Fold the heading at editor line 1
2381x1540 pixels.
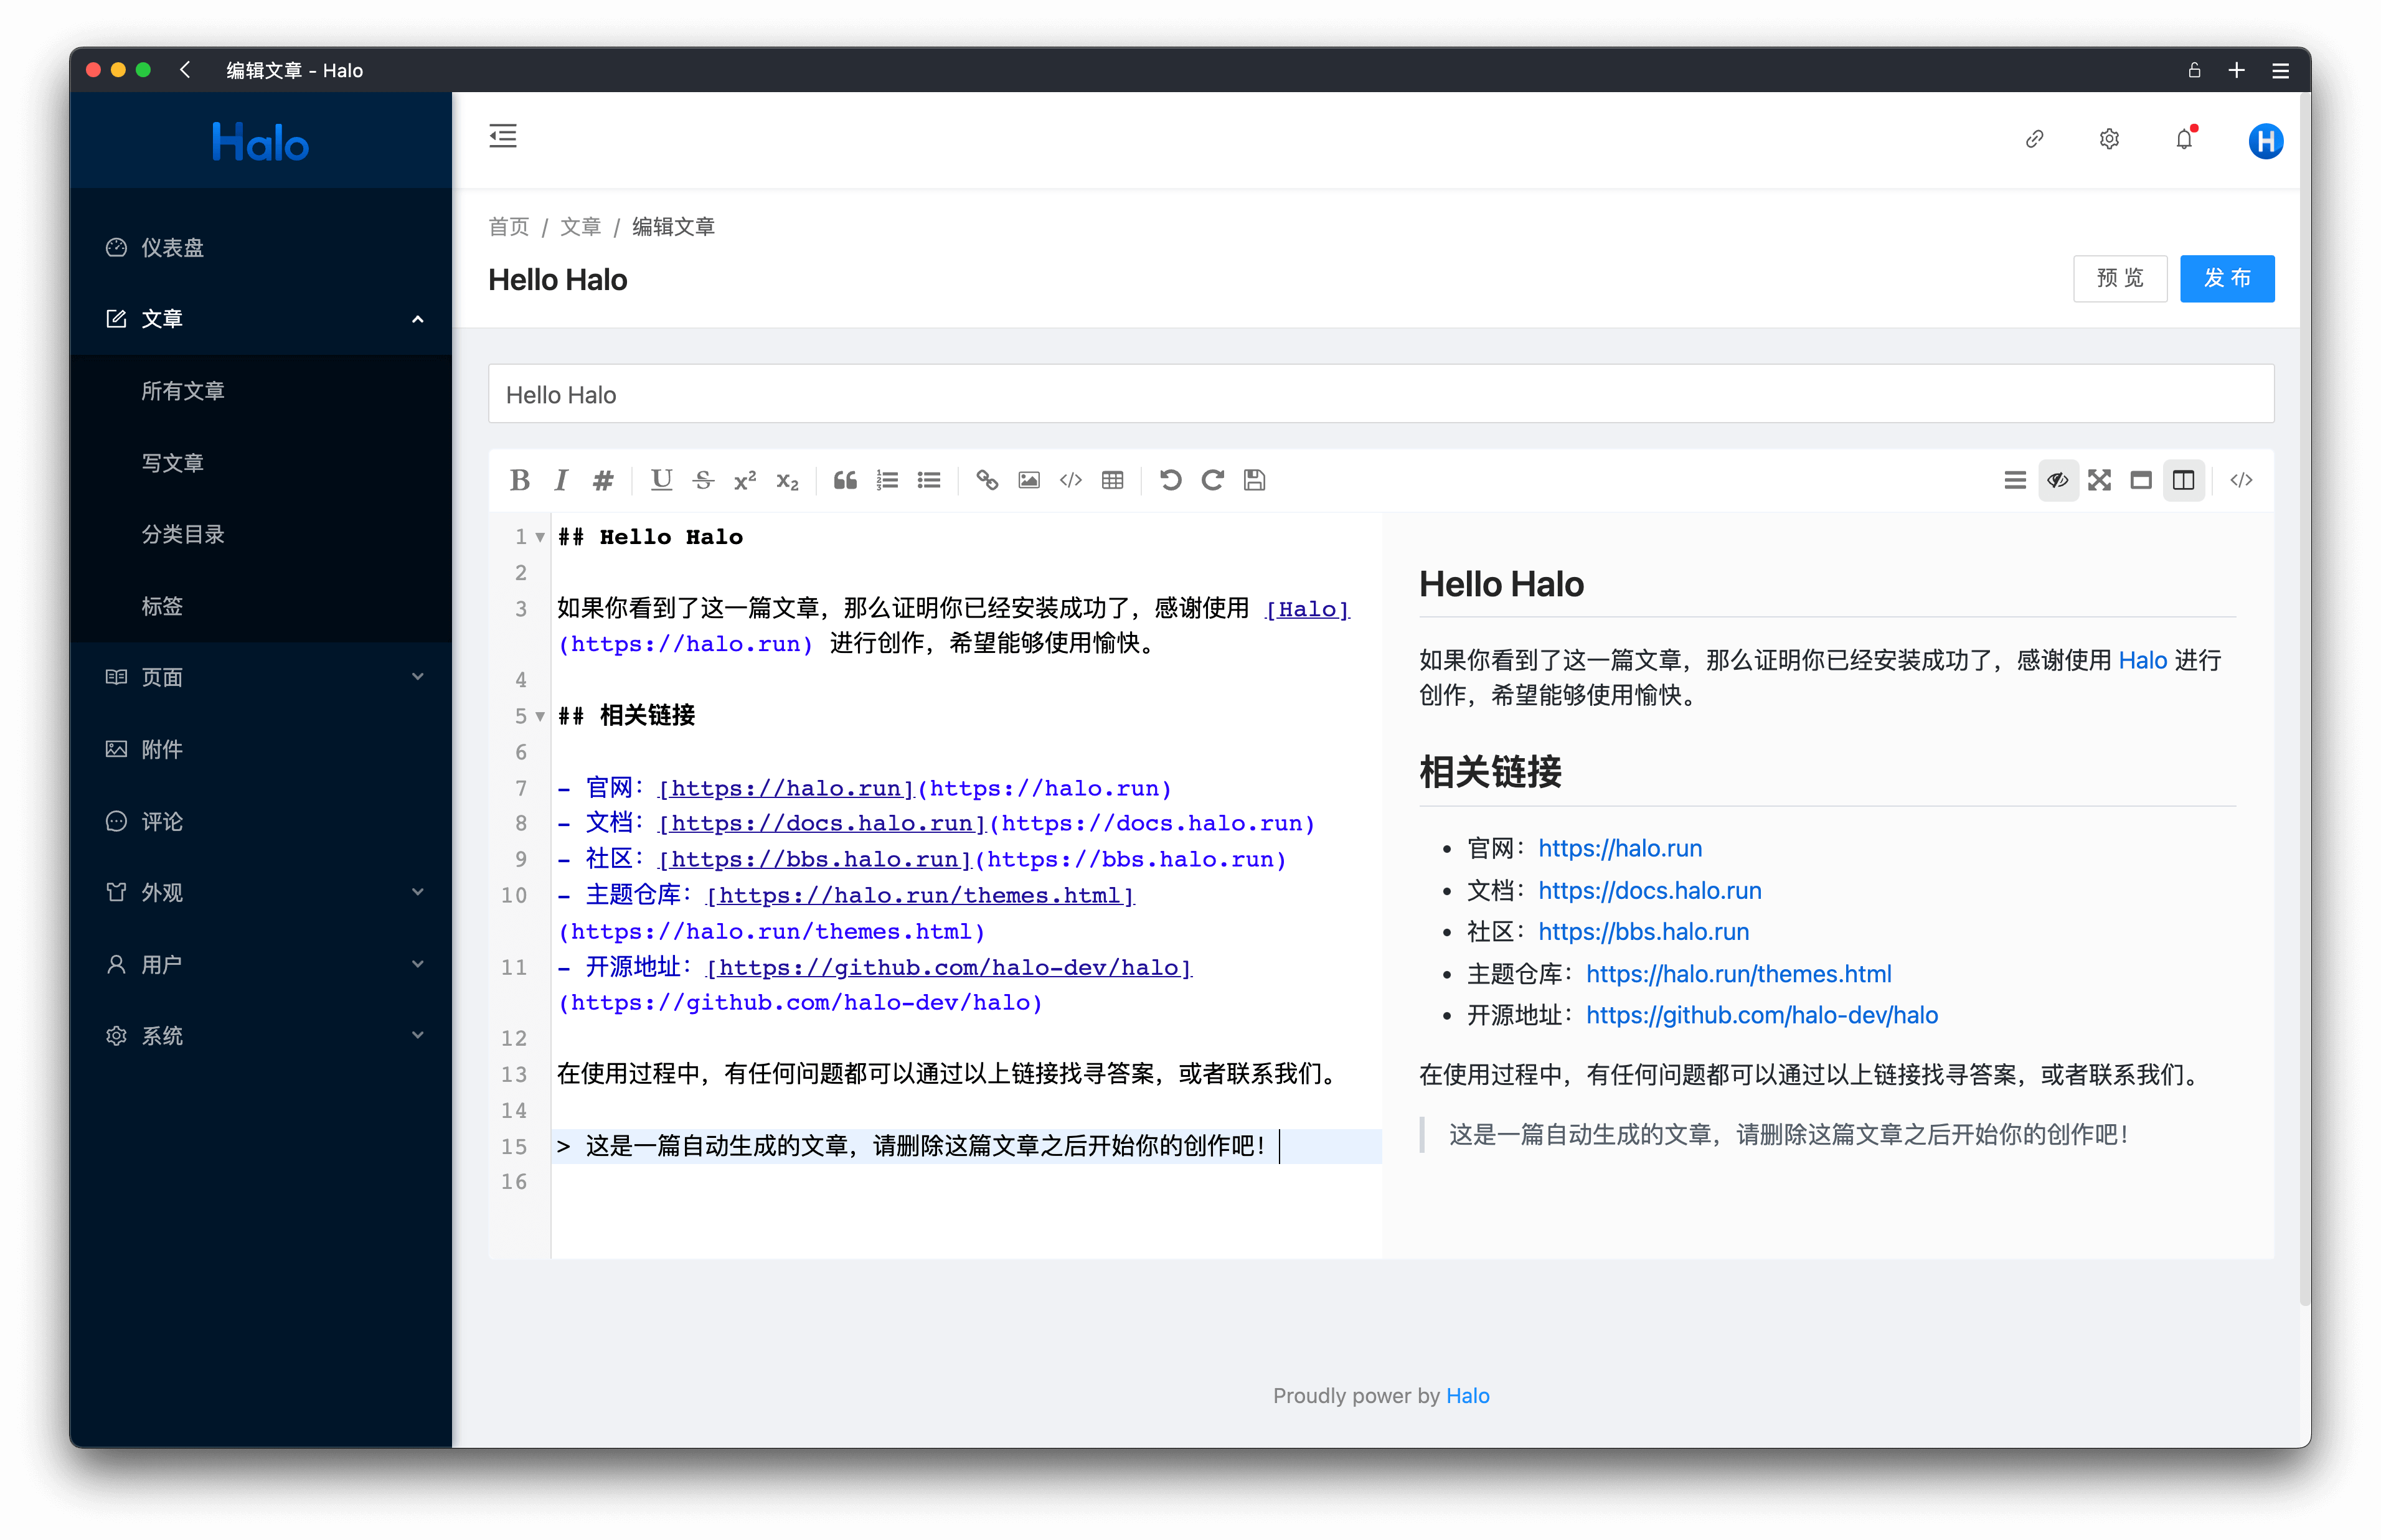coord(540,538)
